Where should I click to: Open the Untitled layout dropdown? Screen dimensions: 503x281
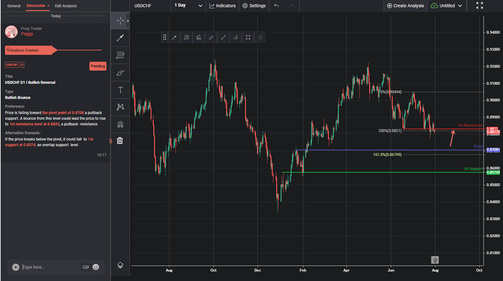[446, 6]
